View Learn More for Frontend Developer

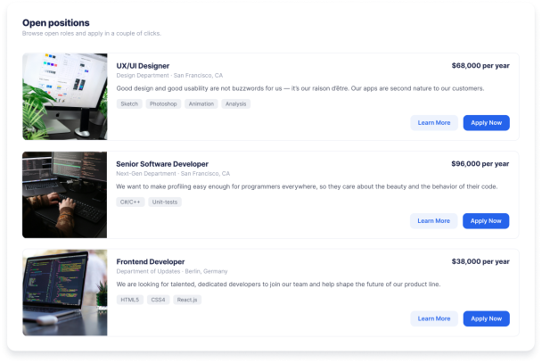(x=434, y=318)
